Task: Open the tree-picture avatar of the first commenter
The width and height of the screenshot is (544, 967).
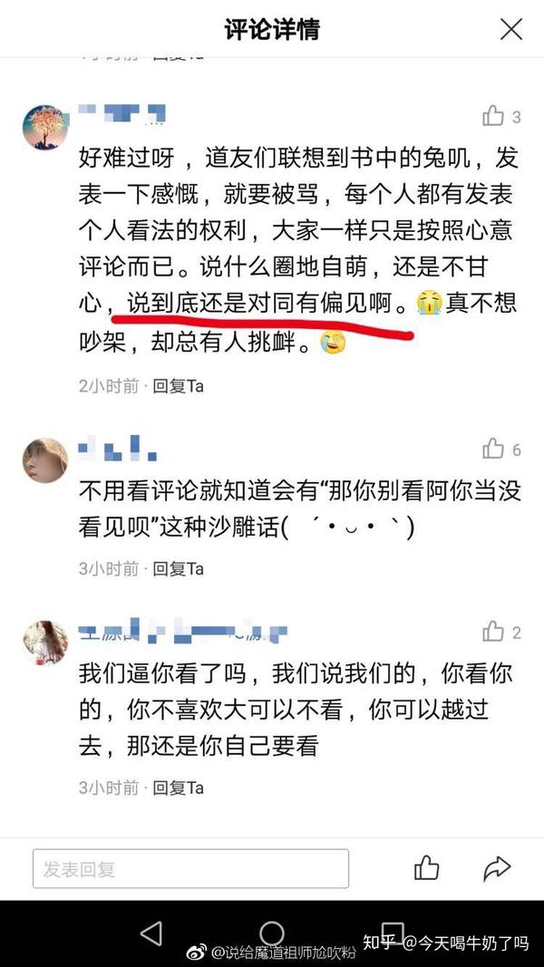Action: click(45, 128)
